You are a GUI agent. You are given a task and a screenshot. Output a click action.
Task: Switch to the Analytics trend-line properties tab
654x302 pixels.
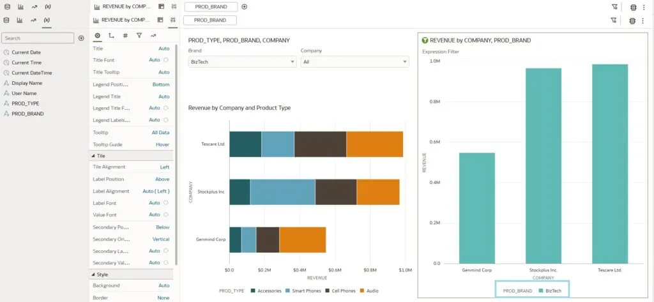153,36
